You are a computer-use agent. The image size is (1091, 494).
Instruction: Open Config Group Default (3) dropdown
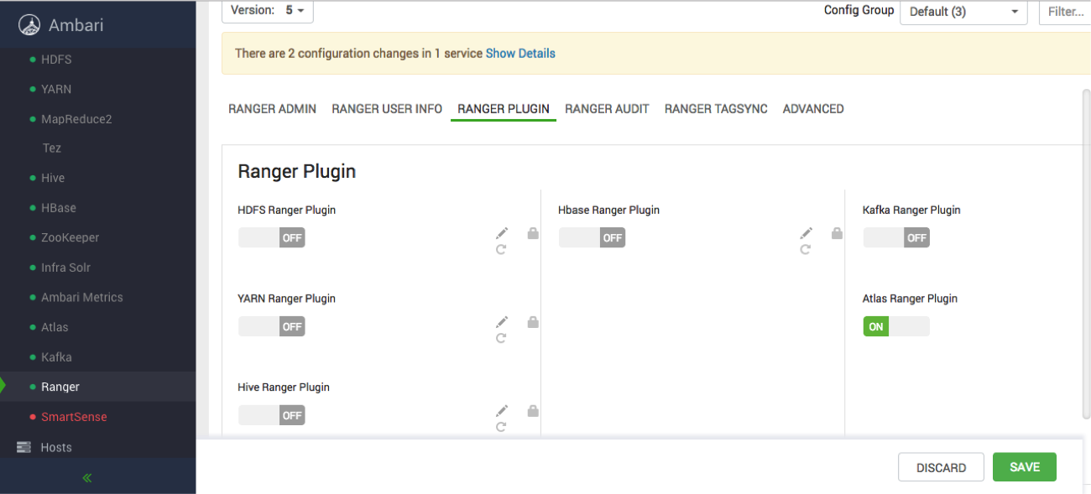click(963, 12)
